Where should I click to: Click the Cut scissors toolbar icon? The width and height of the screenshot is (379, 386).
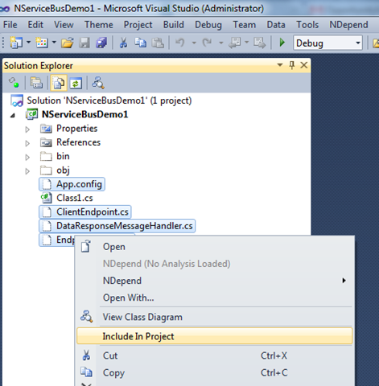pyautogui.click(x=123, y=43)
